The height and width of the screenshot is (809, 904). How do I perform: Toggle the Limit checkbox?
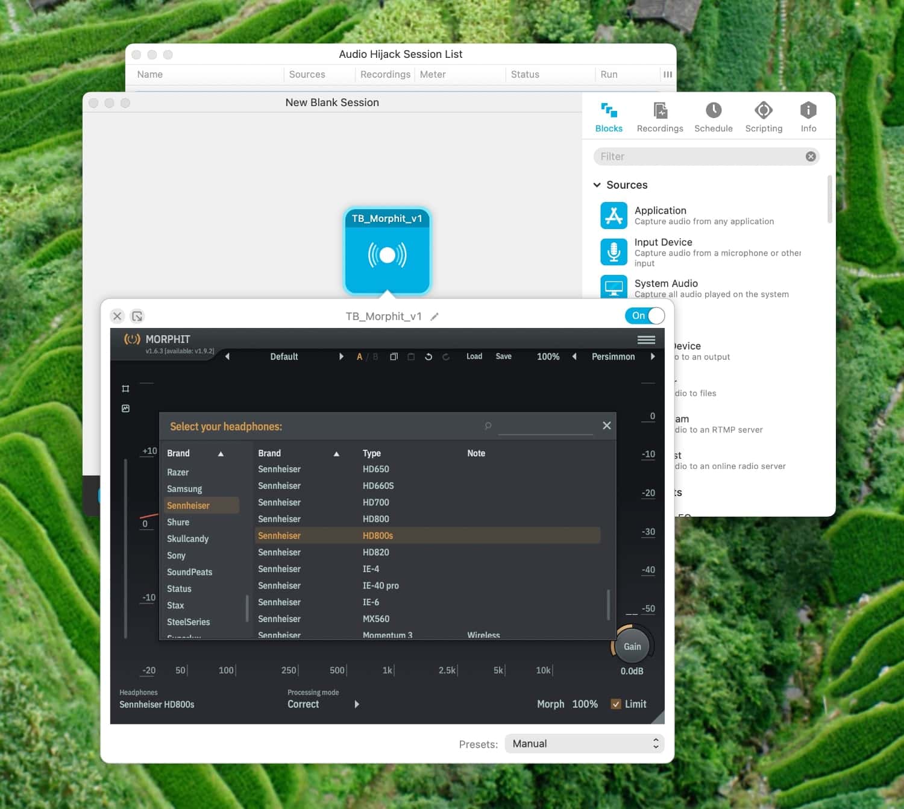616,704
